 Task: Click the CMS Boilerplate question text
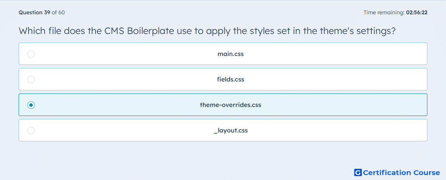pos(207,31)
